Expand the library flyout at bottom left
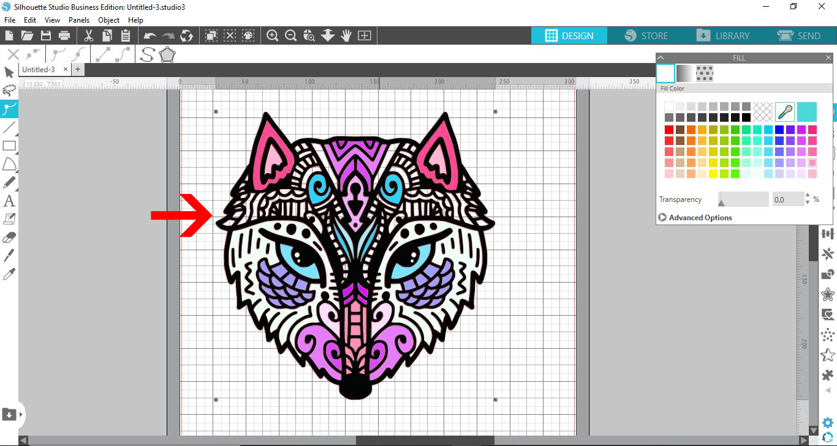 tap(21, 414)
